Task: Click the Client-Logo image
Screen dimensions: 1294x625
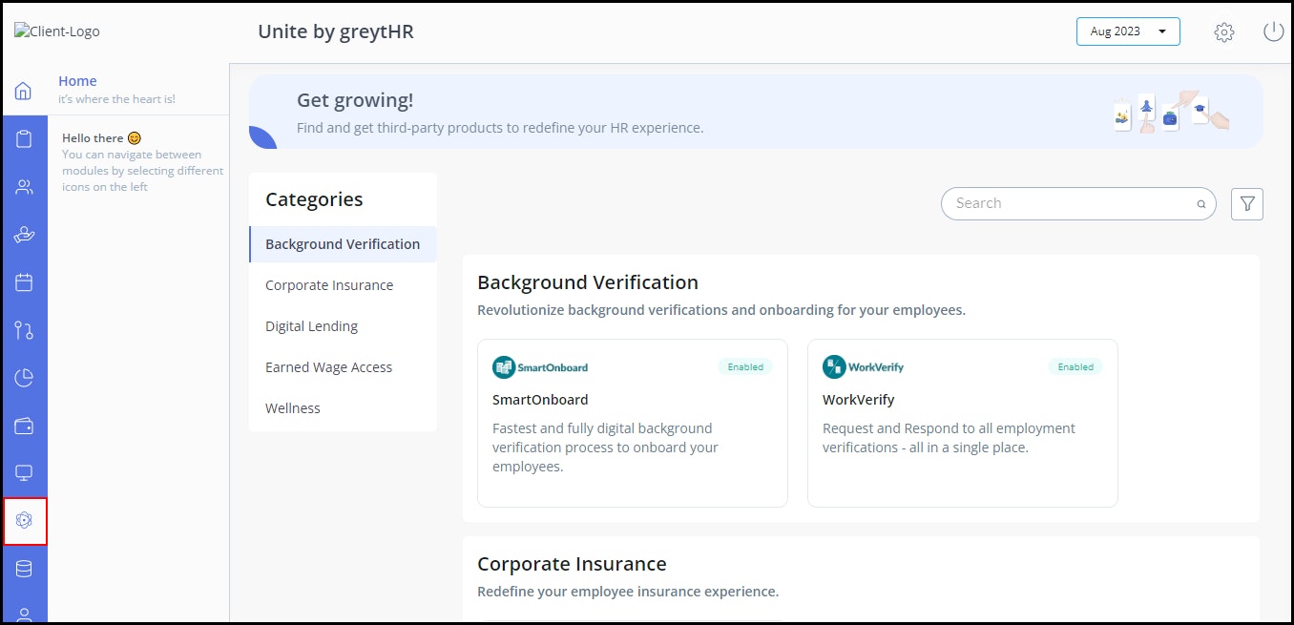Action: (57, 31)
